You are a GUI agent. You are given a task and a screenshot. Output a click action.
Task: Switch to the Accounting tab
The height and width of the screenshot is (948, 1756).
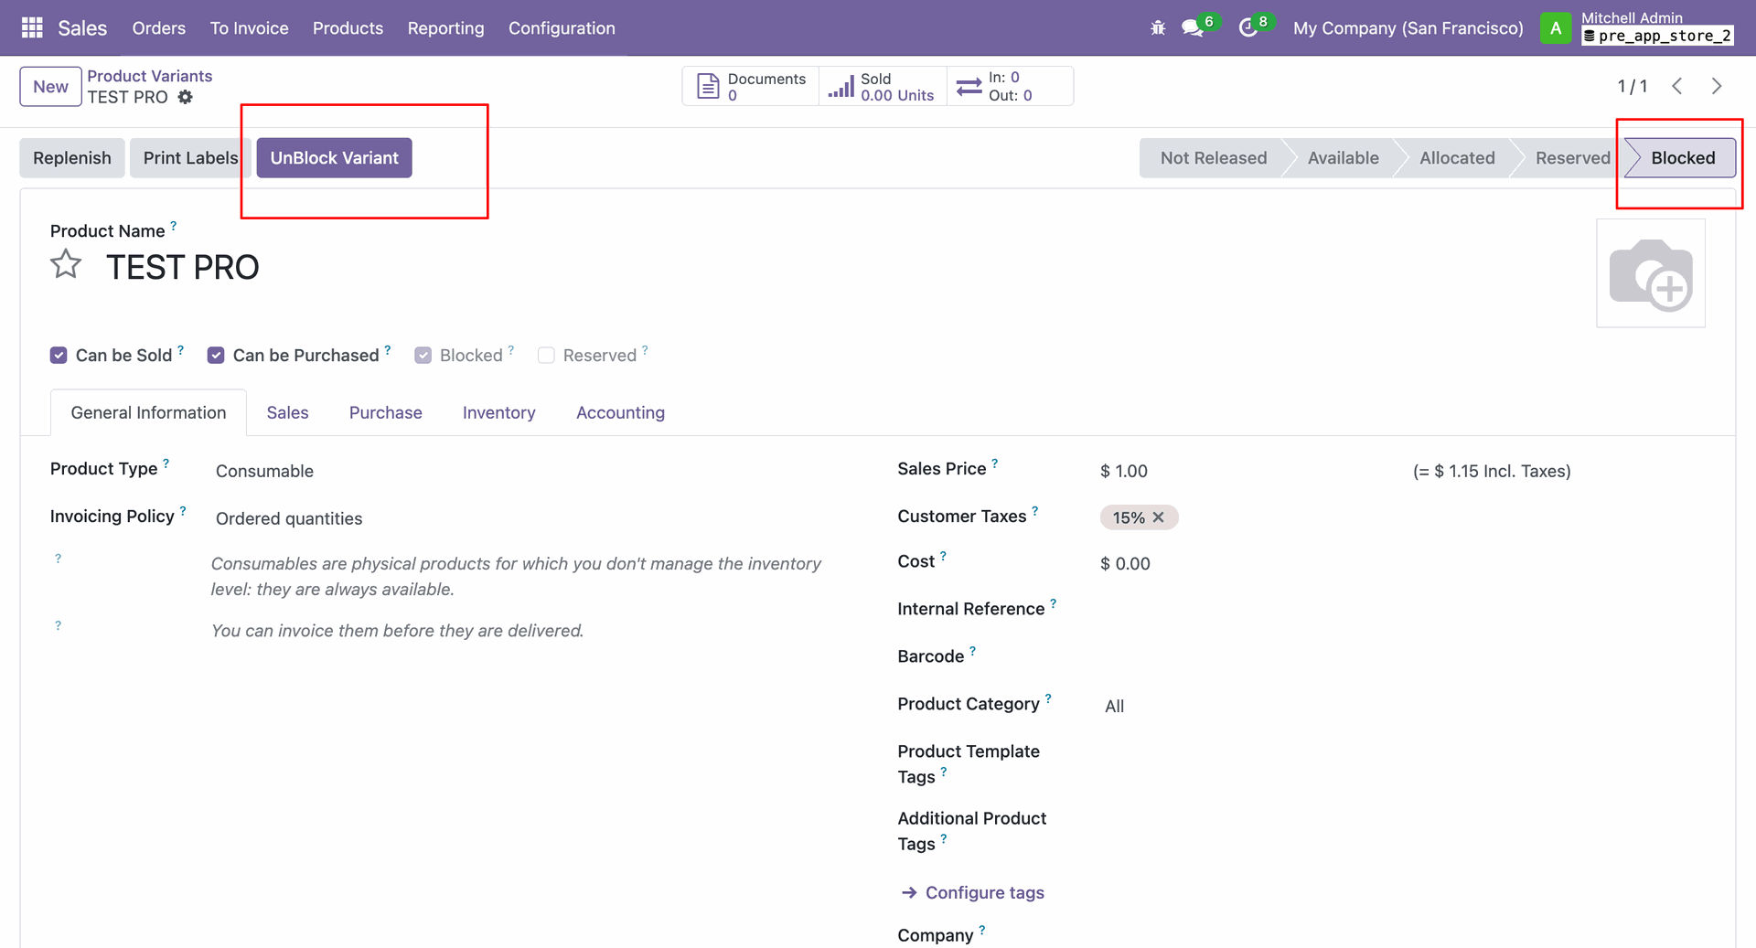pyautogui.click(x=620, y=412)
